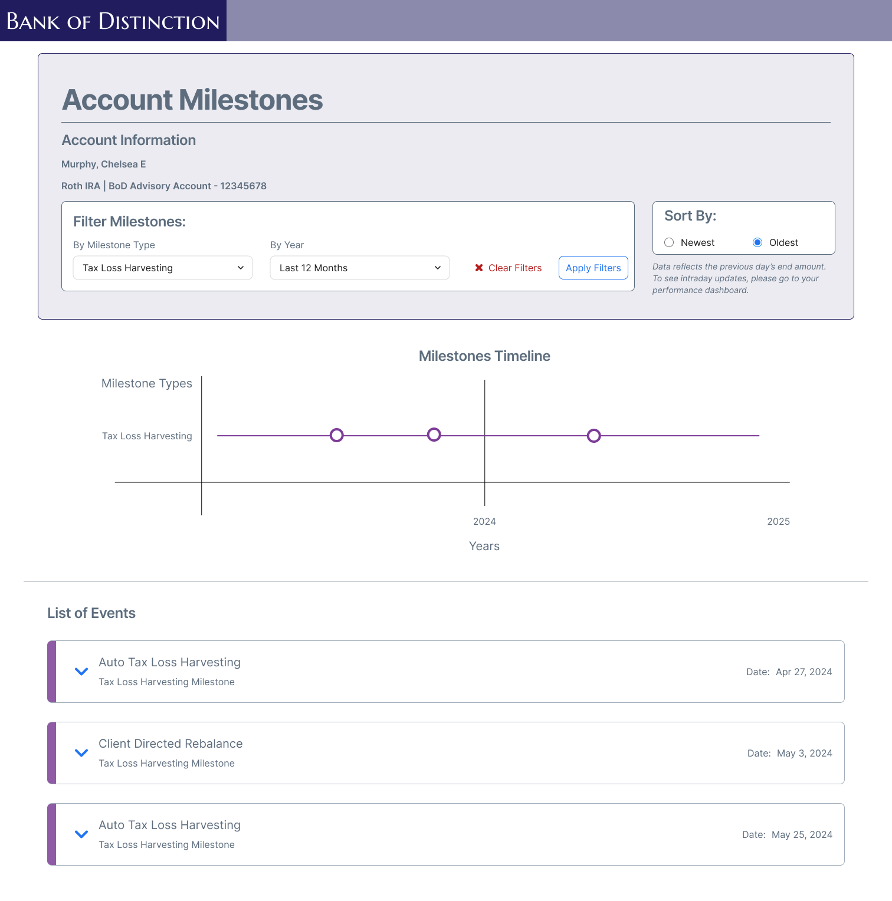Open the By Year Last 12 Months dropdown
Viewport: 892px width, 901px height.
[x=360, y=268]
